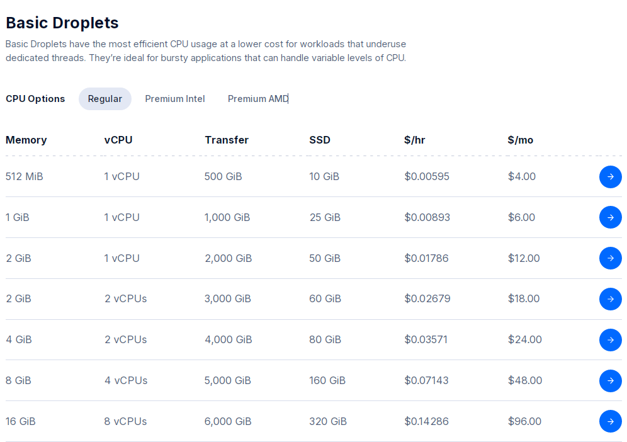Click the vCPU column header

(x=118, y=140)
